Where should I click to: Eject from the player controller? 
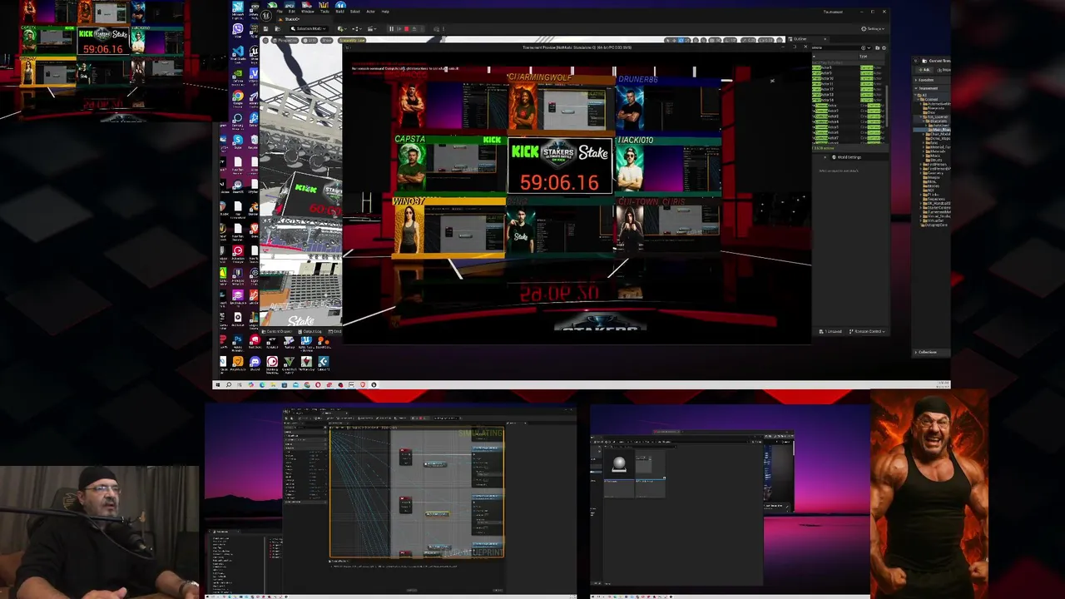[x=414, y=28]
